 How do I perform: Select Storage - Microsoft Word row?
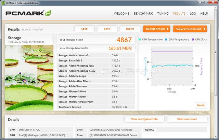[x=96, y=92]
